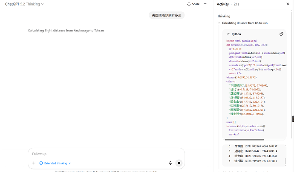The width and height of the screenshot is (294, 172).
Task: Click the icon beside Calculating distance from US to Iran
Action: [x=219, y=23]
